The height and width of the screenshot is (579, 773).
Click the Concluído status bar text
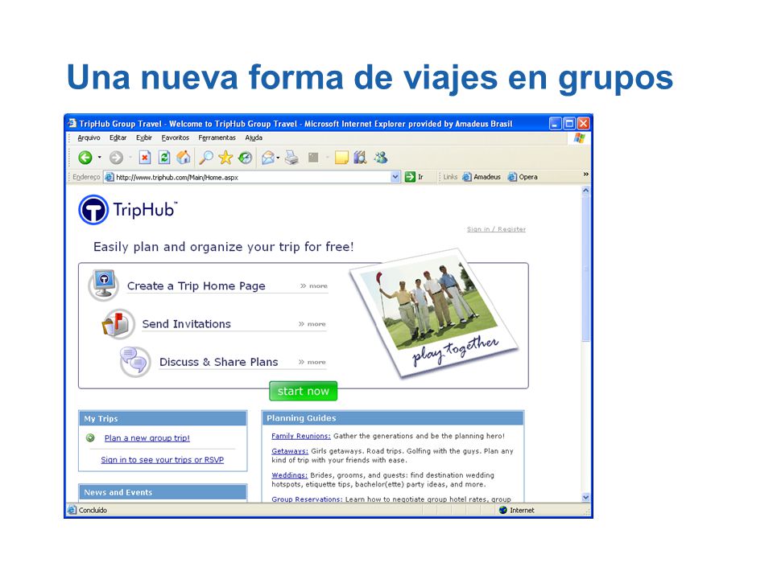point(93,510)
